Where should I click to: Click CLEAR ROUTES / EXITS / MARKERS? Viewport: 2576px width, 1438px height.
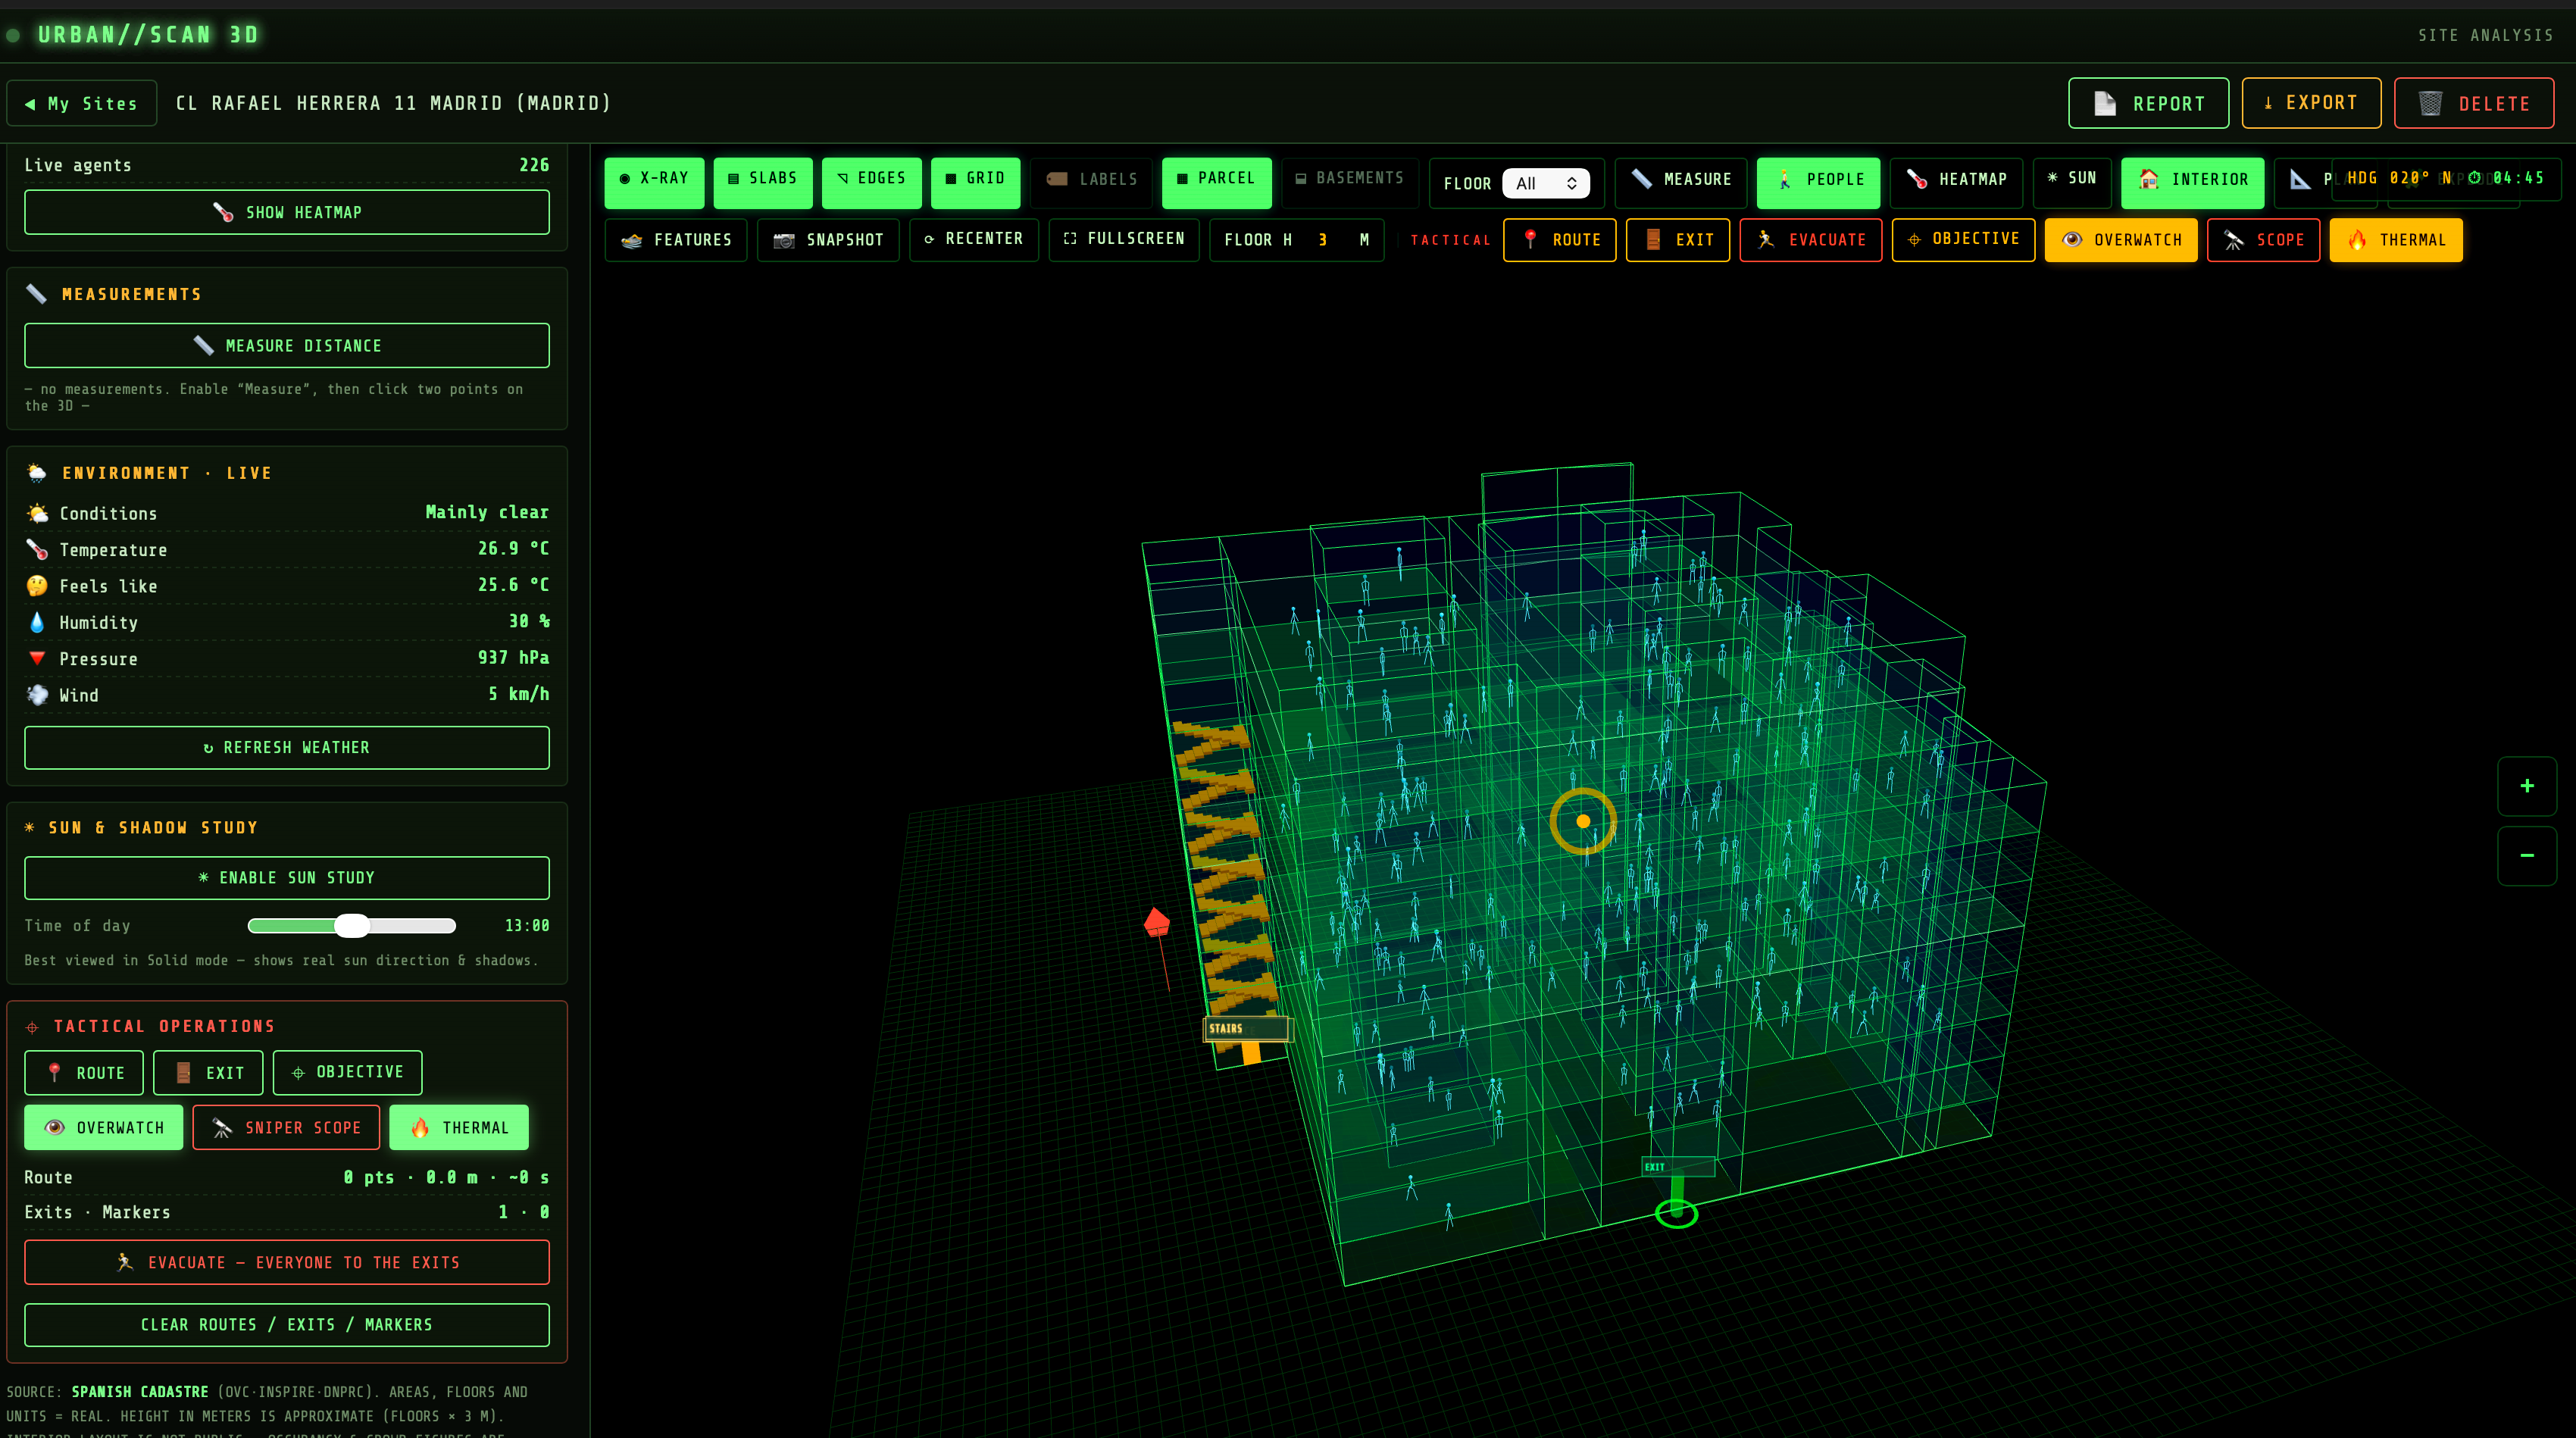(287, 1324)
